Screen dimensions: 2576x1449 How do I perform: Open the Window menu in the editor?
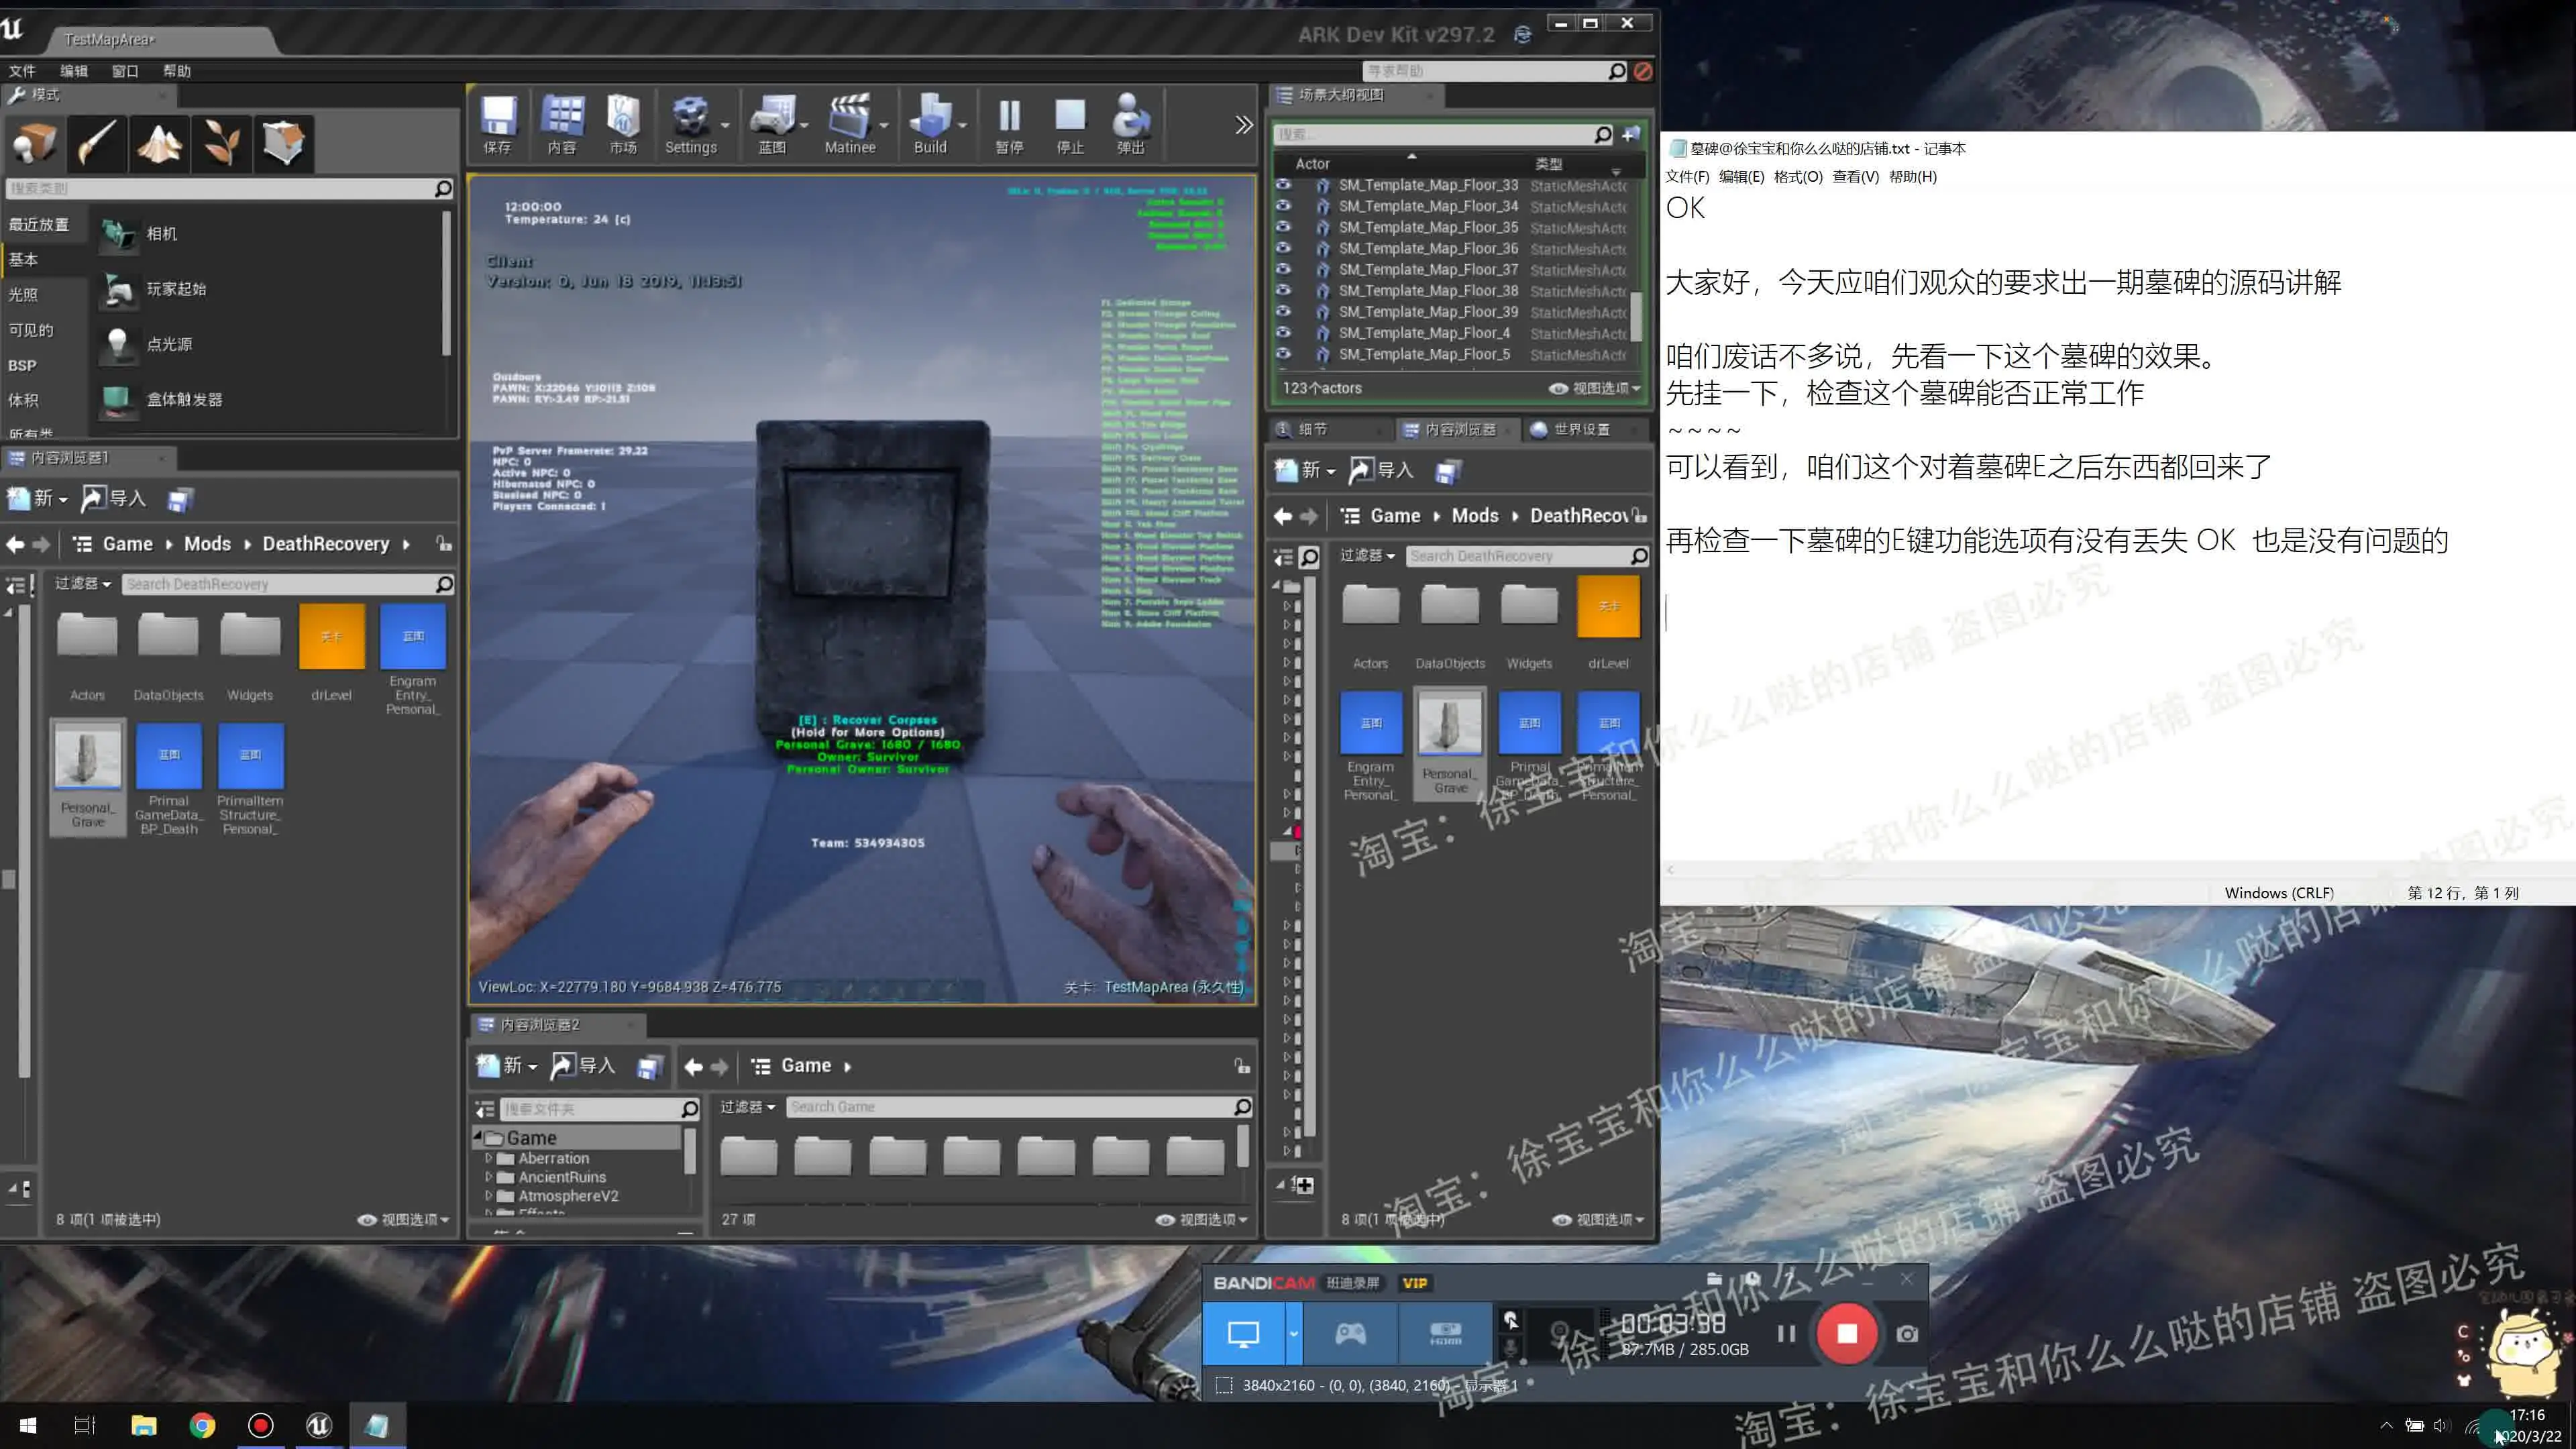pyautogui.click(x=125, y=71)
